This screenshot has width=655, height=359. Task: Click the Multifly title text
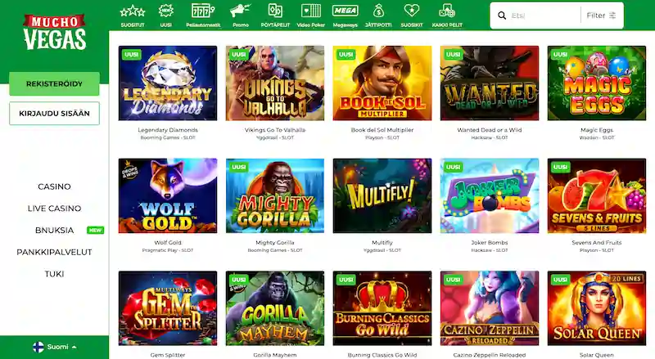pos(382,243)
